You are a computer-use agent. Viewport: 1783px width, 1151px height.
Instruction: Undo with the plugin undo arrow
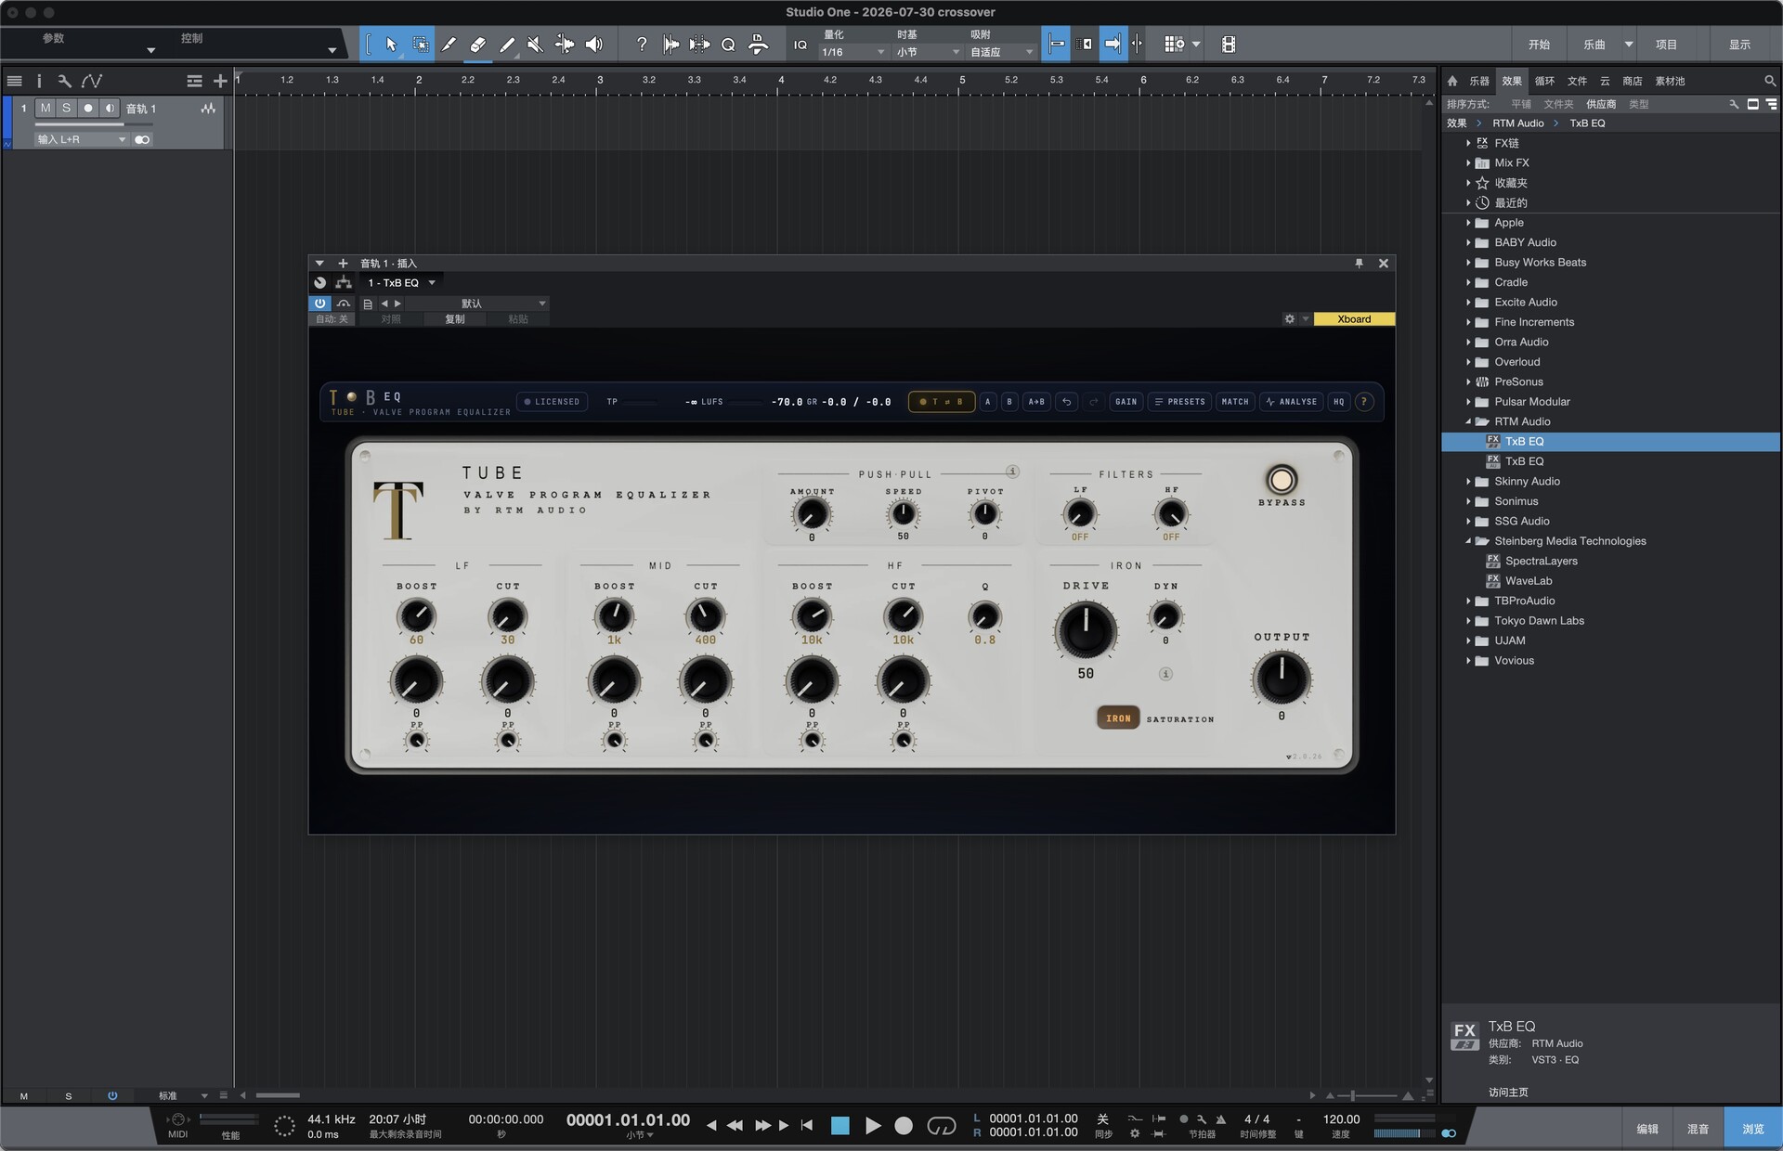(1066, 402)
